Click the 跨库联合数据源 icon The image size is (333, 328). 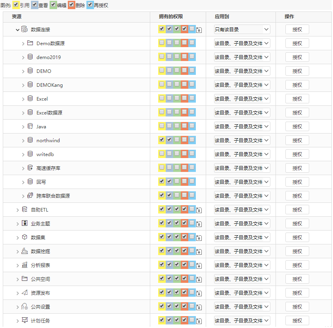[x=30, y=195]
